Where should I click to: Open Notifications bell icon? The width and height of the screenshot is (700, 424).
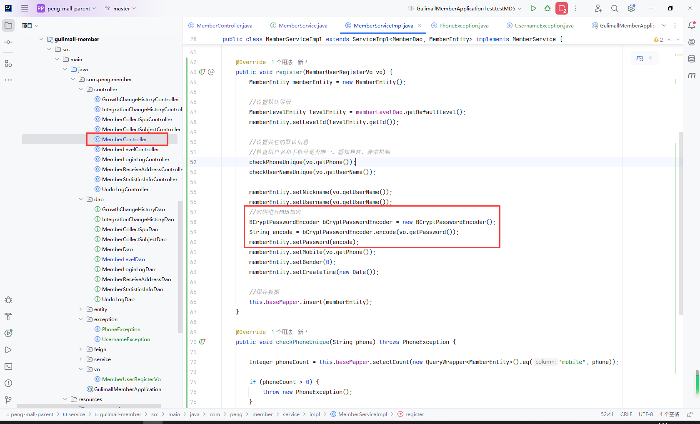[692, 25]
